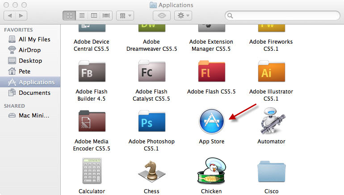Click the Finder search field
Screen dimensions: 344x195
click(282, 16)
